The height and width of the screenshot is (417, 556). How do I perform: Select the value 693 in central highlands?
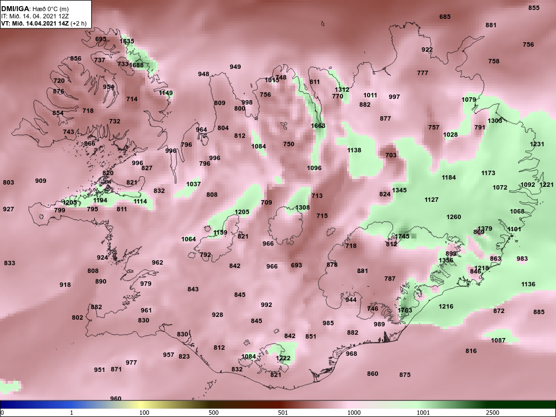296,265
